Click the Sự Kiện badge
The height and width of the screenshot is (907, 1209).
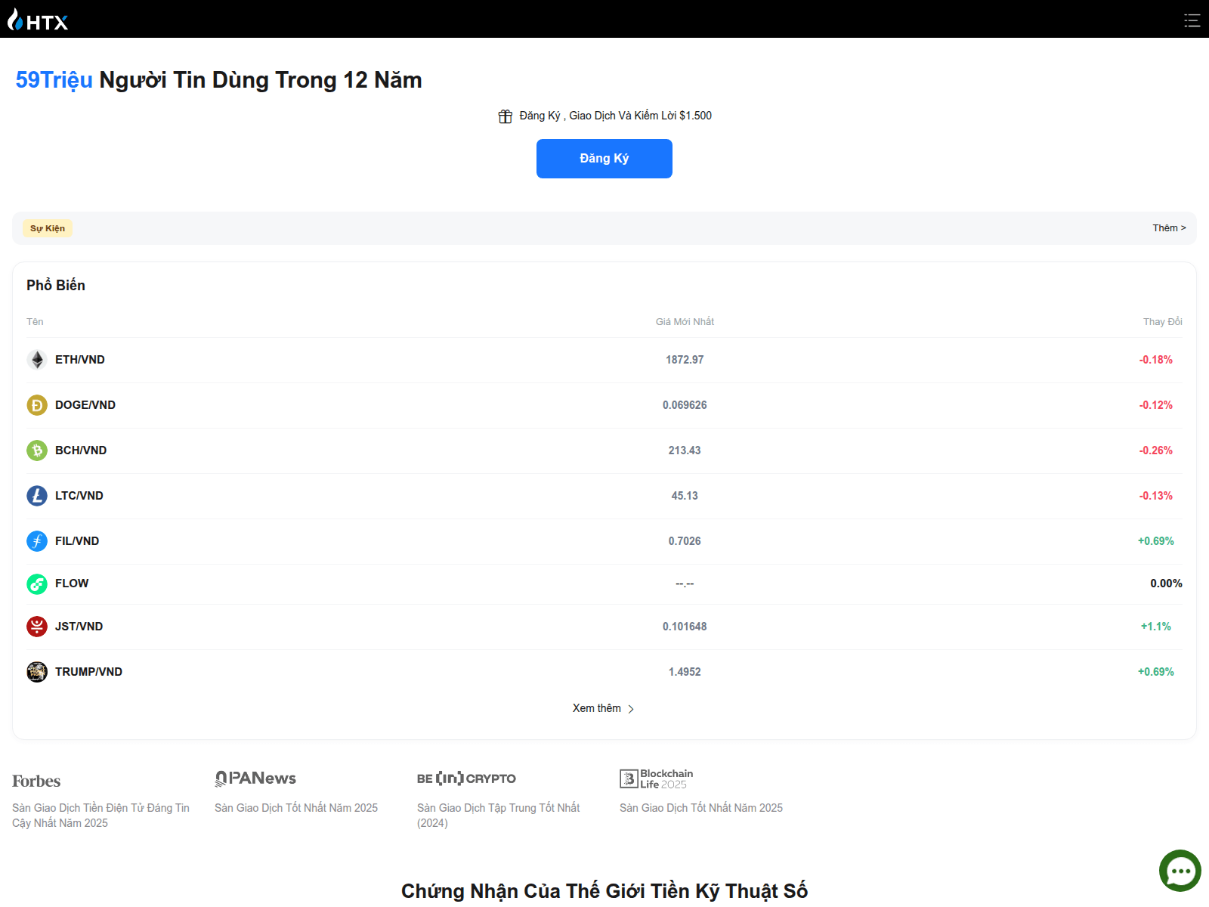click(48, 228)
